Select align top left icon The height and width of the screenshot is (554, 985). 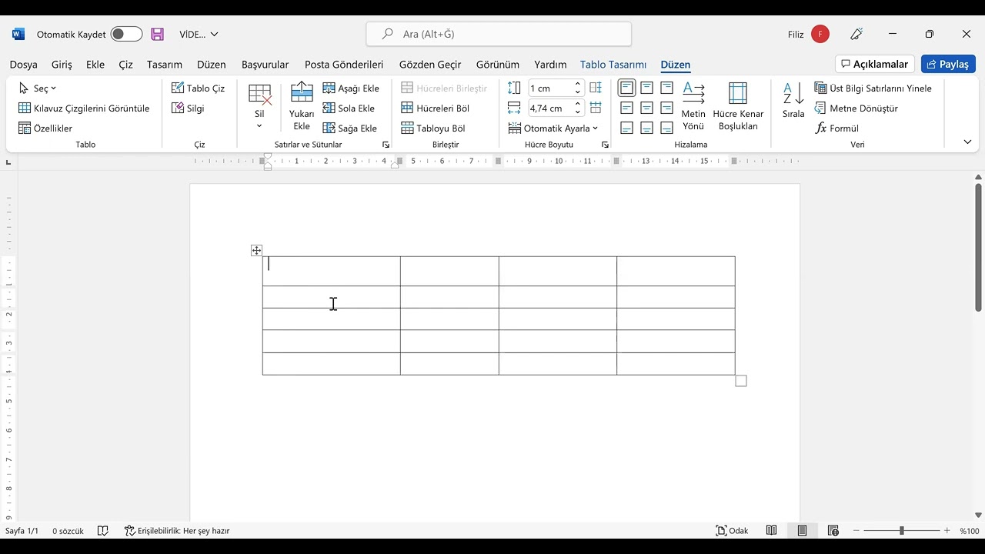click(x=627, y=88)
